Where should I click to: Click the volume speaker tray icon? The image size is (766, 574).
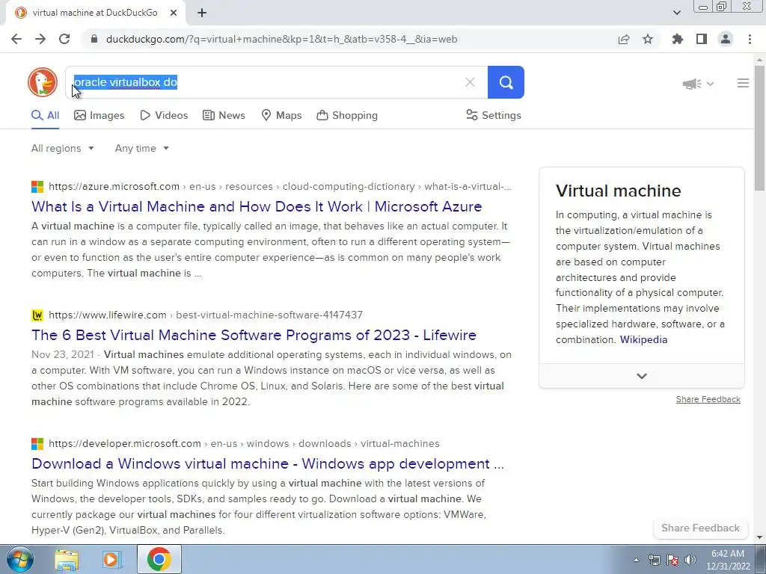pos(690,560)
